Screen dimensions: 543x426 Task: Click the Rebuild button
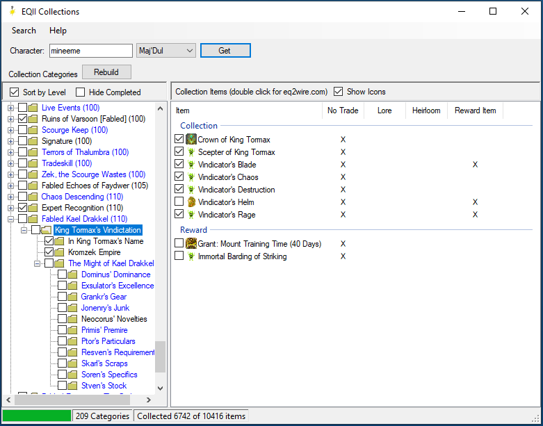pyautogui.click(x=106, y=72)
